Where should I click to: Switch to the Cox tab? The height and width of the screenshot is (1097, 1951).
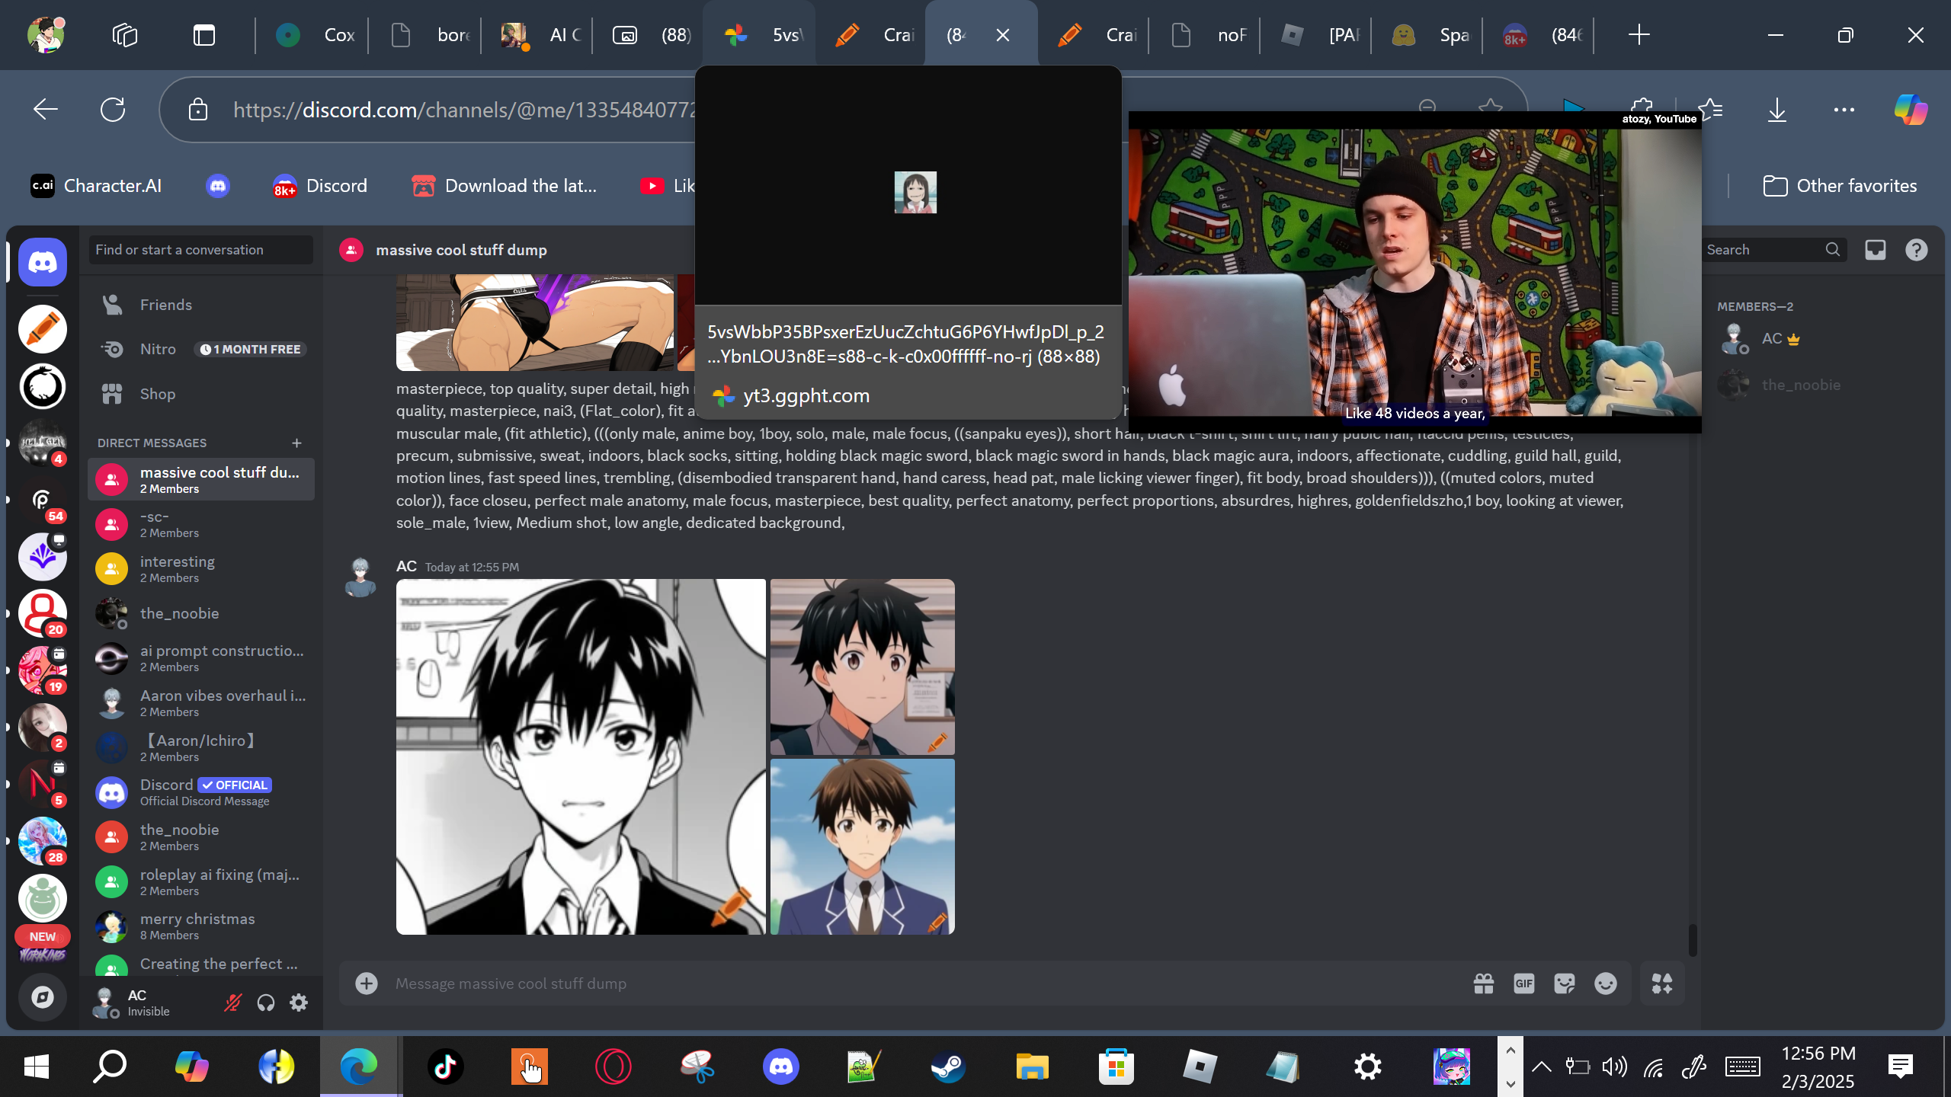(x=314, y=35)
